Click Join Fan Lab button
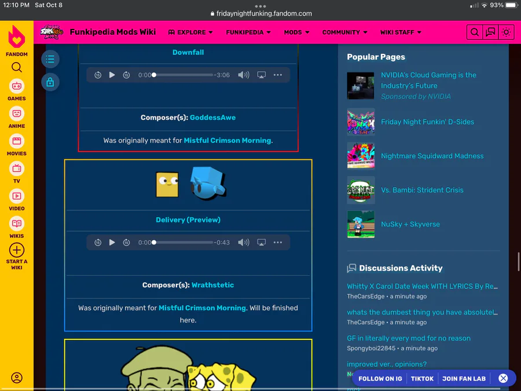Image resolution: width=521 pixels, height=391 pixels. point(464,378)
